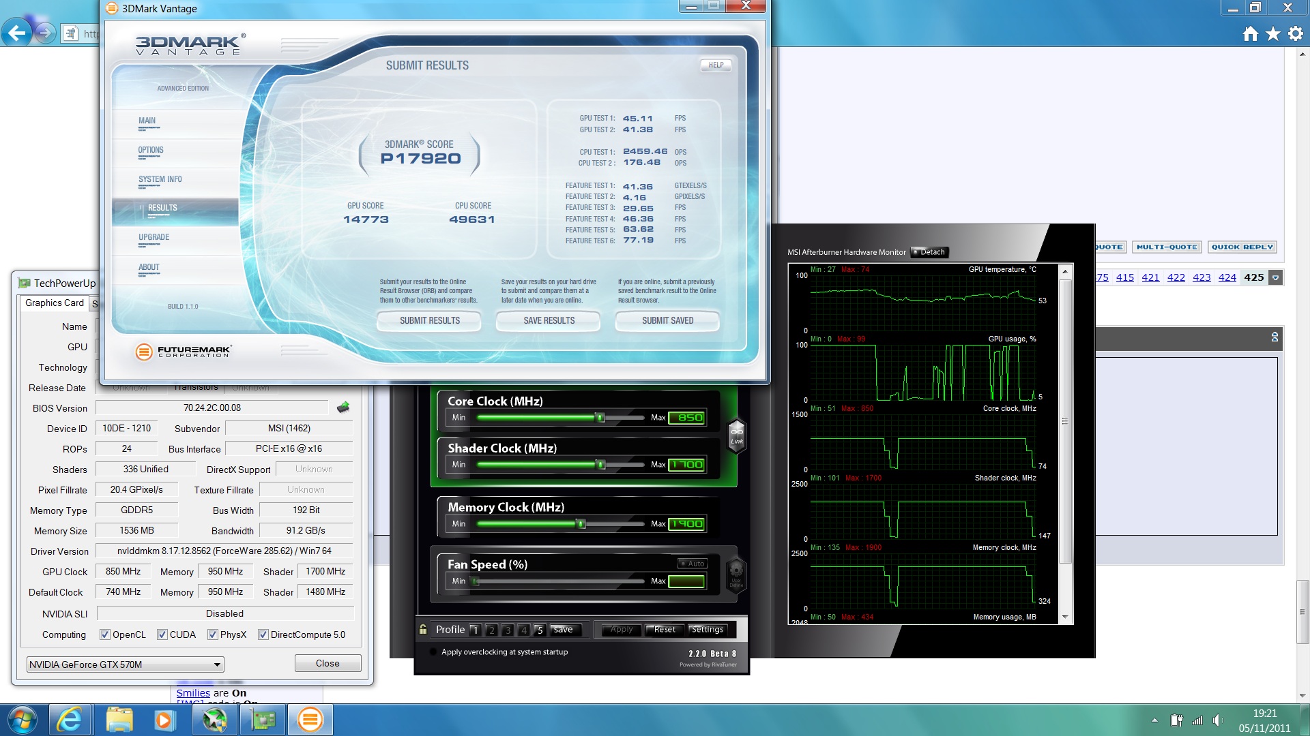Click the Memory Clock 1900 value field

coord(686,524)
